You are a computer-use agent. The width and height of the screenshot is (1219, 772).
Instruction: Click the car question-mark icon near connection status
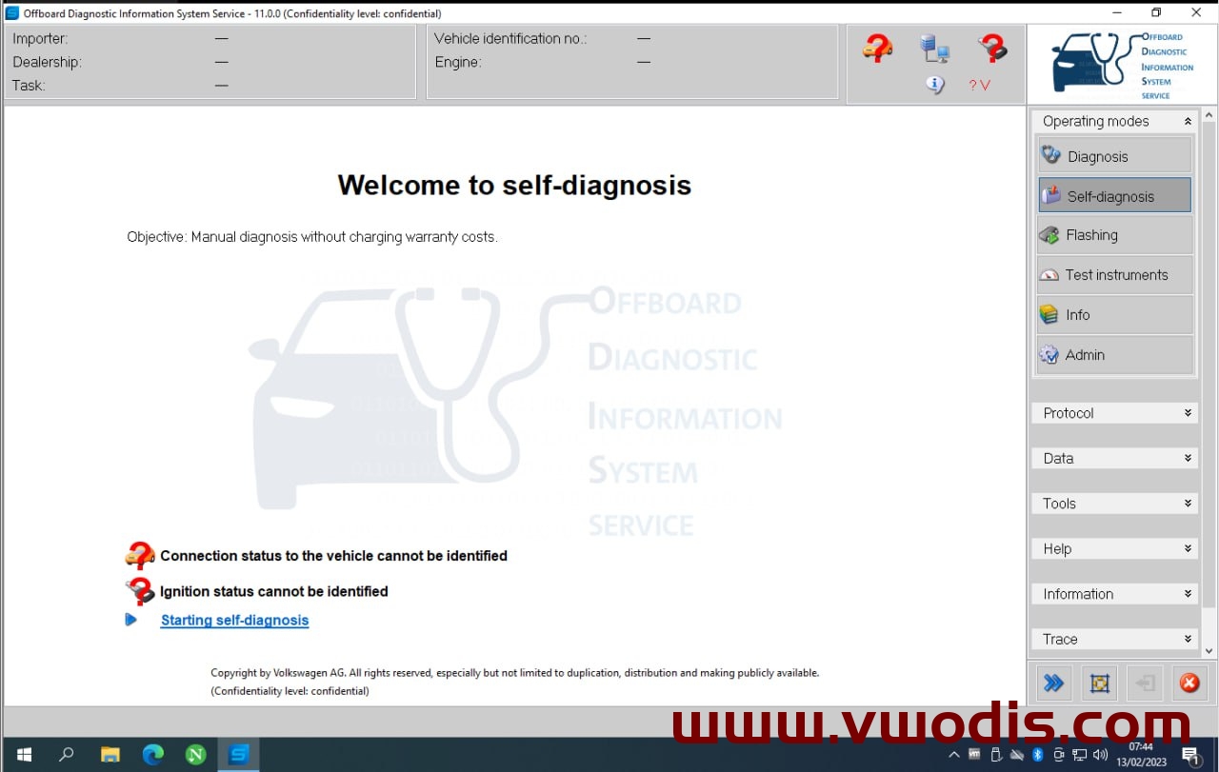(x=140, y=556)
